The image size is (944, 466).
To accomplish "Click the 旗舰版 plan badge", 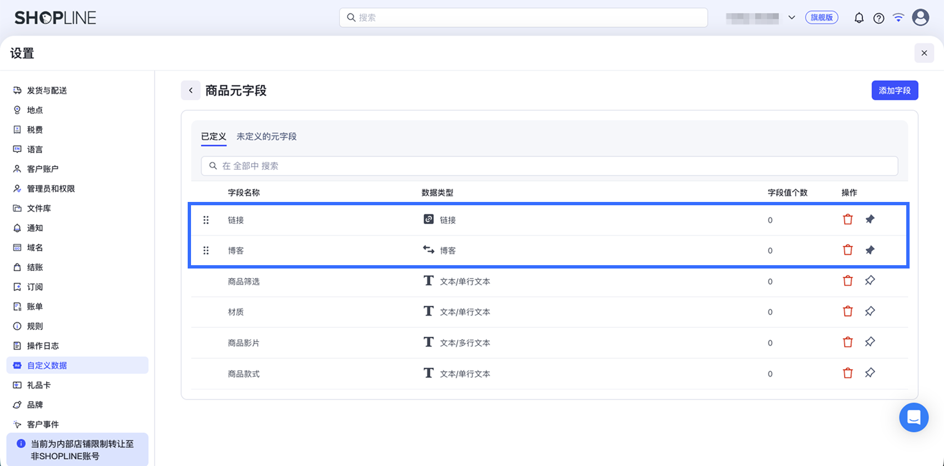I will (821, 18).
